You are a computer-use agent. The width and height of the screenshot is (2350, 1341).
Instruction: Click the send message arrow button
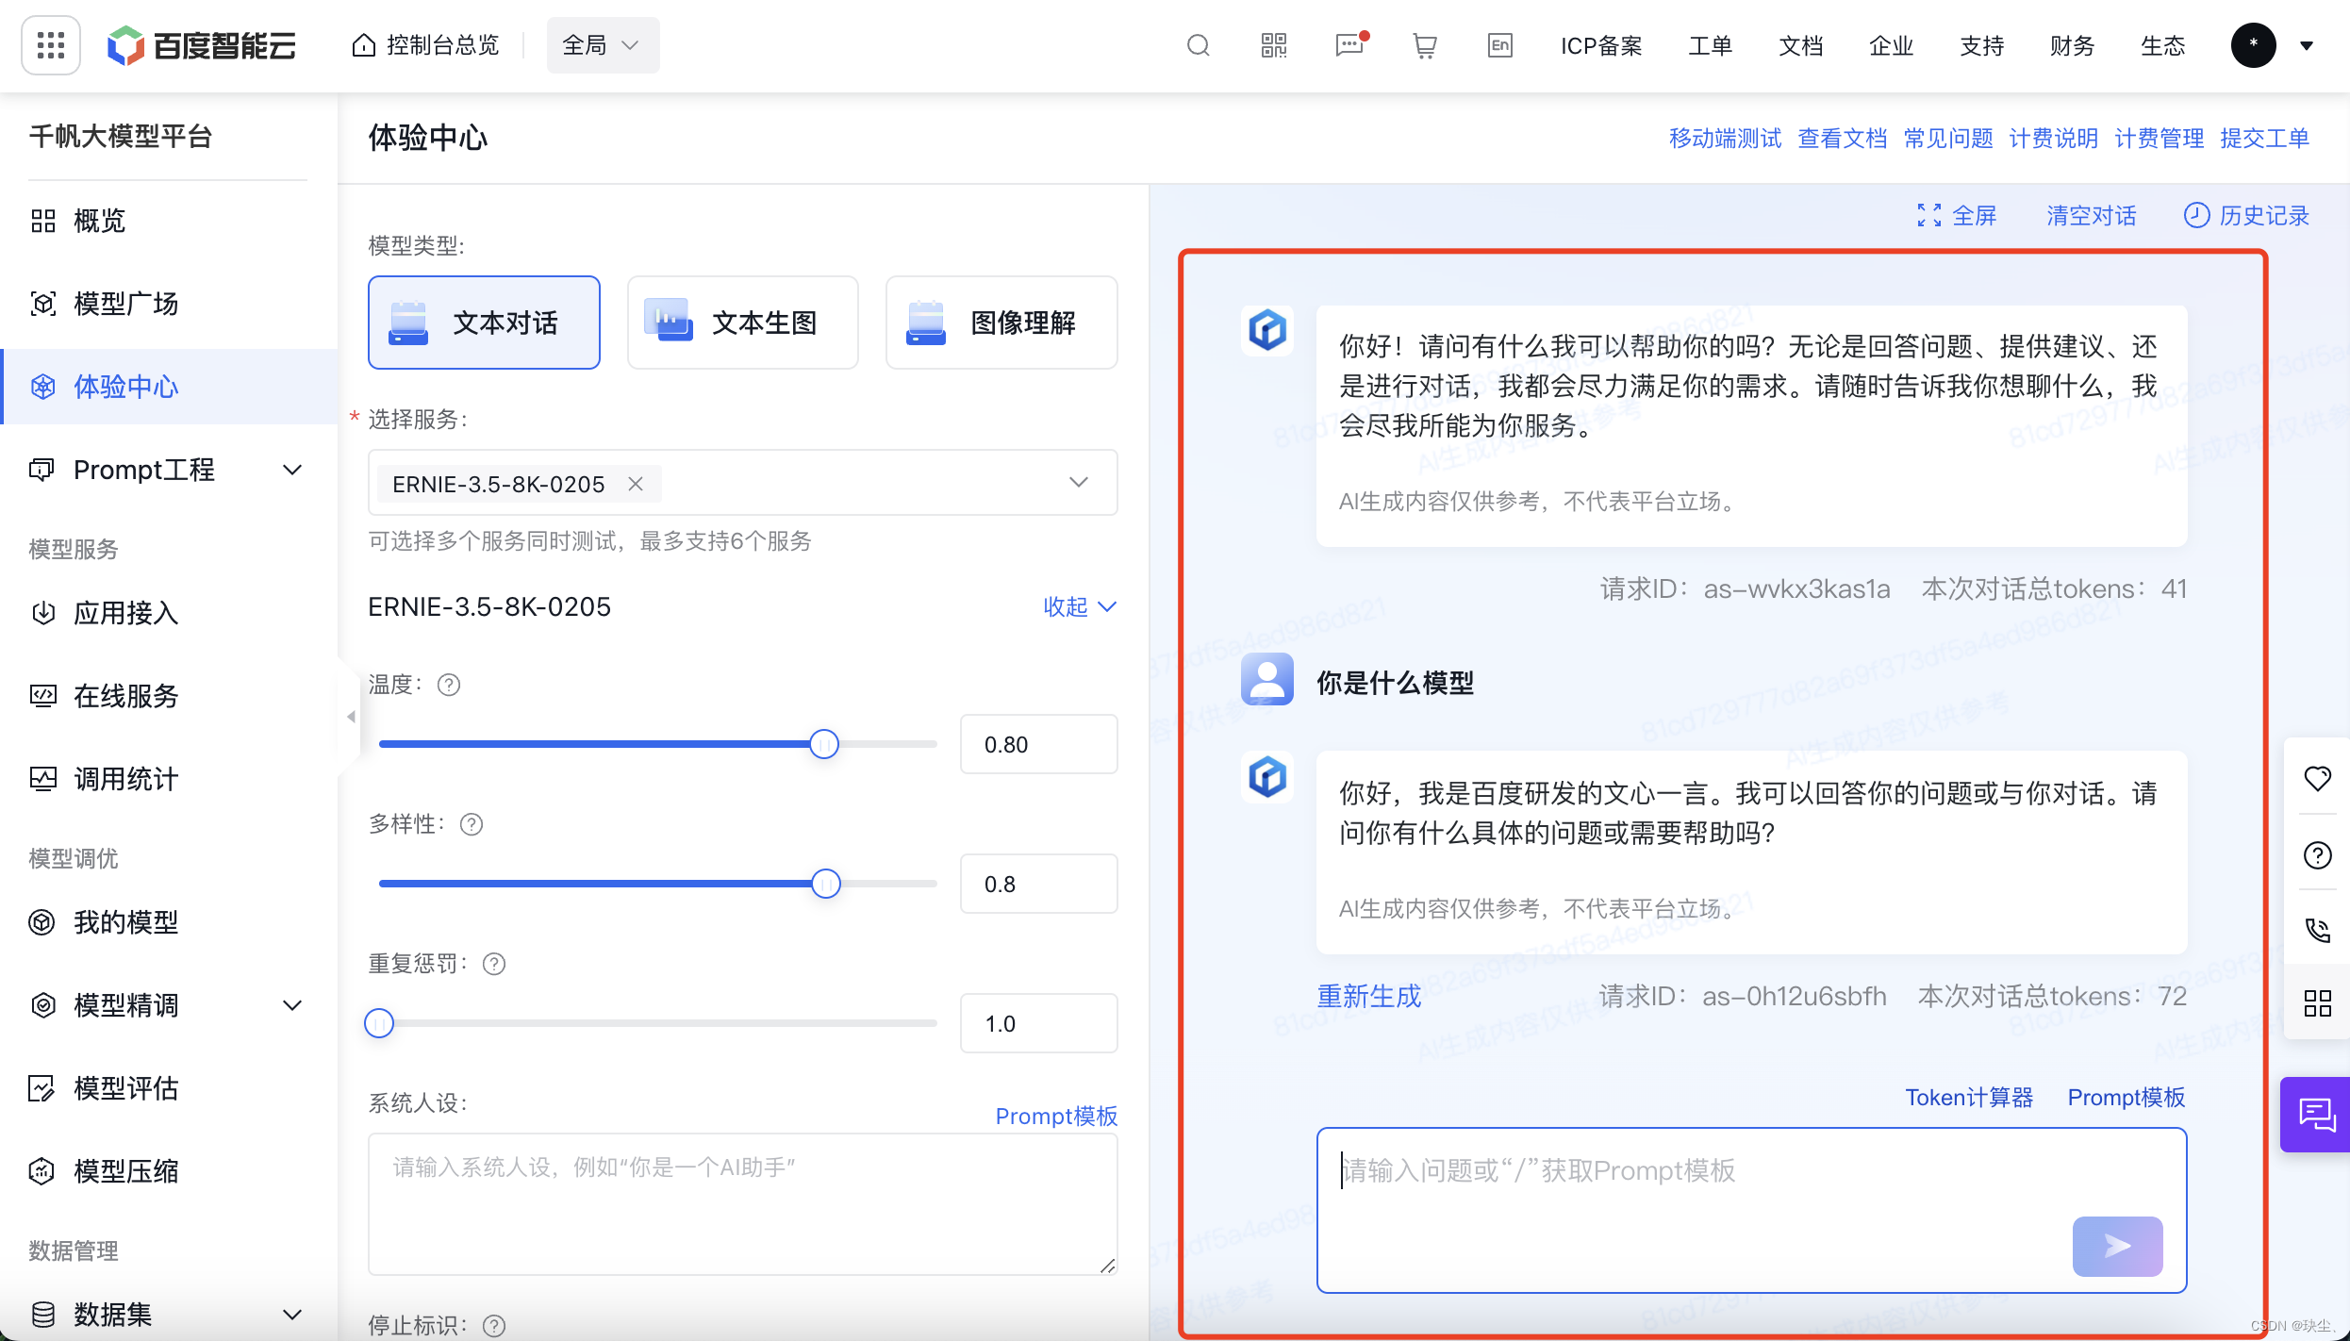tap(2117, 1246)
